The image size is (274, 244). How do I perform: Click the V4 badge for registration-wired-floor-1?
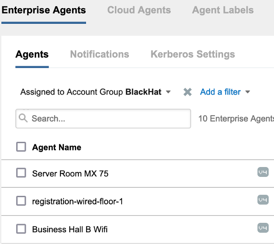(263, 199)
